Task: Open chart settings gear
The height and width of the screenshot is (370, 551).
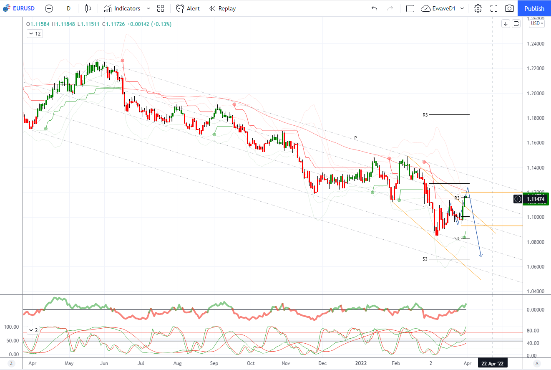Action: click(478, 8)
